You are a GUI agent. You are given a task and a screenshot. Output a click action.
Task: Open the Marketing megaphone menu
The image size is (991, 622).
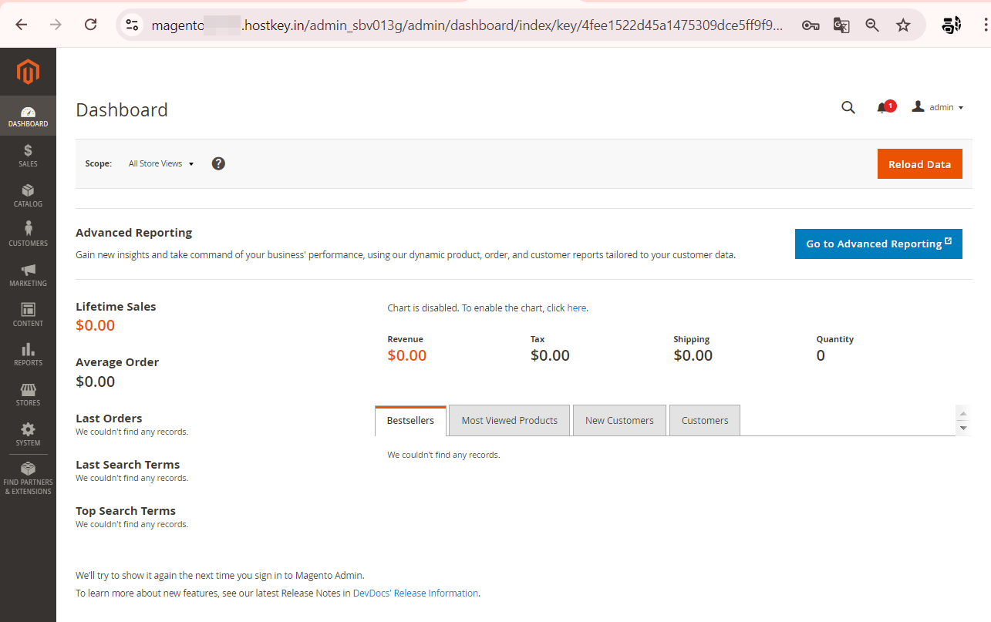click(28, 274)
